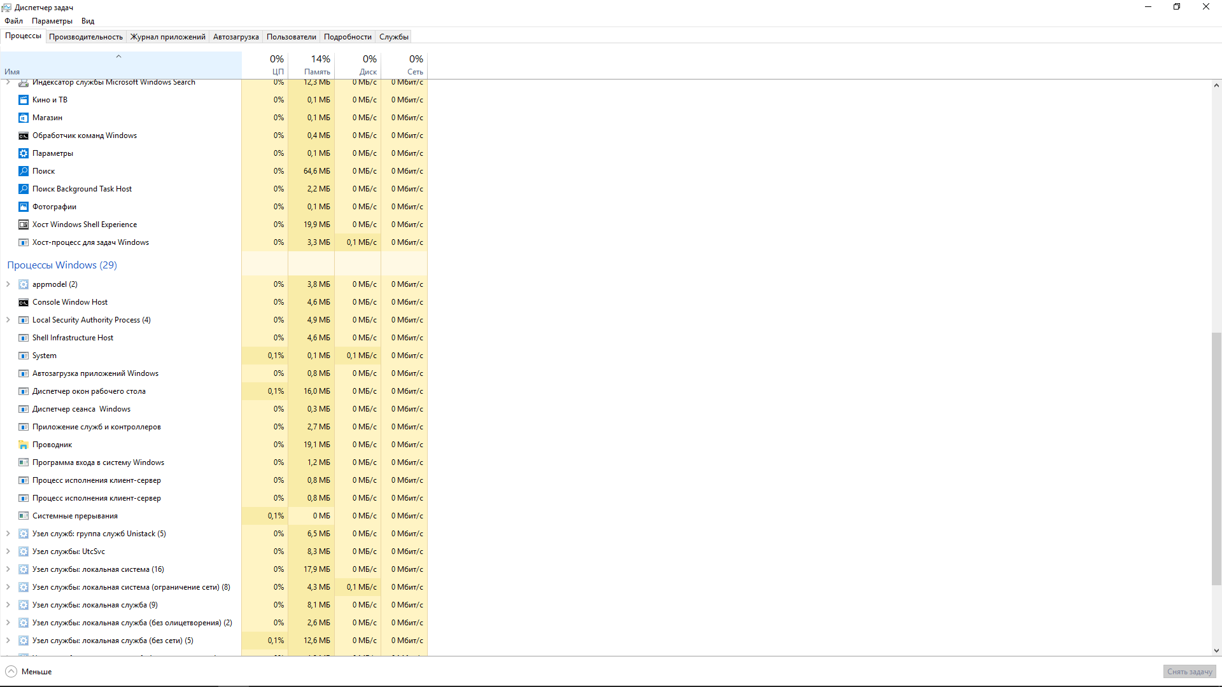Click the vertical scrollbar thumb
This screenshot has height=687, width=1222.
tap(1216, 458)
